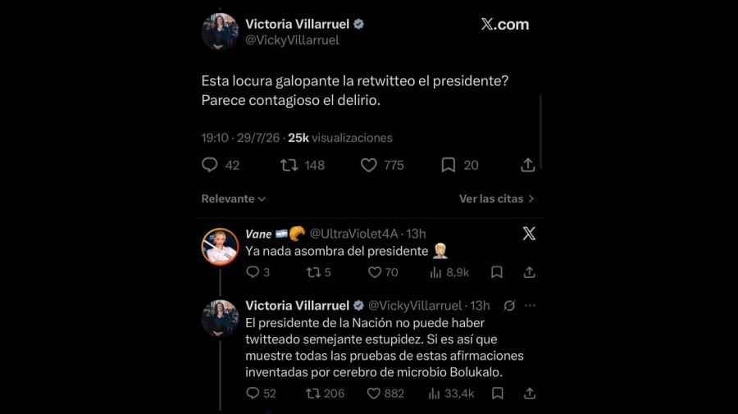Like Vane's reply with 70 likes
This screenshot has height=414, width=738.
(374, 272)
